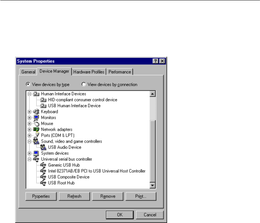
Task: Select 'Intel 82371AB/EB PCI to USB Universal Host Controller' row
Action: tap(97, 171)
